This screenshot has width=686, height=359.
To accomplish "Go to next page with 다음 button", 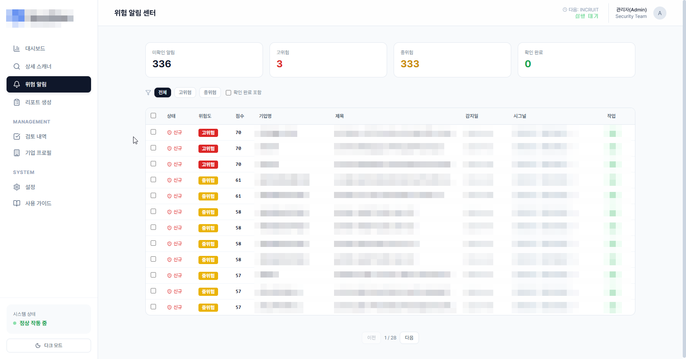I will (x=409, y=338).
